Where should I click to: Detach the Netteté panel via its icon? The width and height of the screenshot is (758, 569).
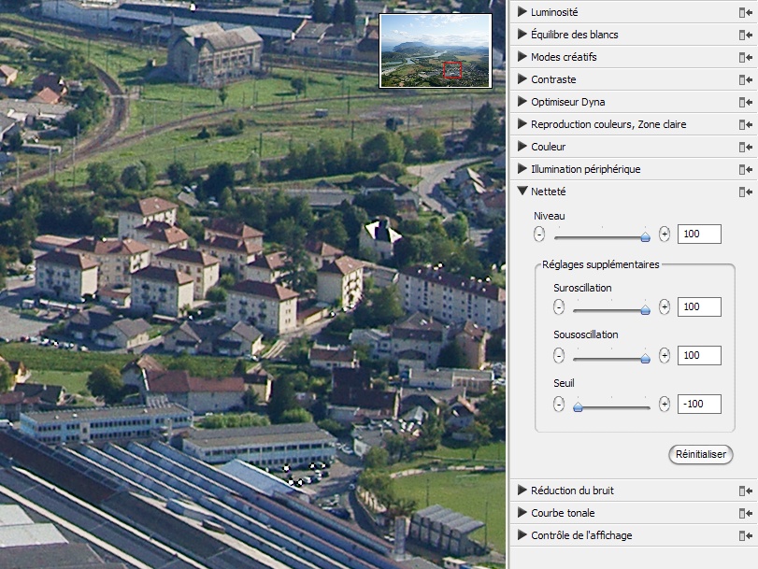click(745, 192)
